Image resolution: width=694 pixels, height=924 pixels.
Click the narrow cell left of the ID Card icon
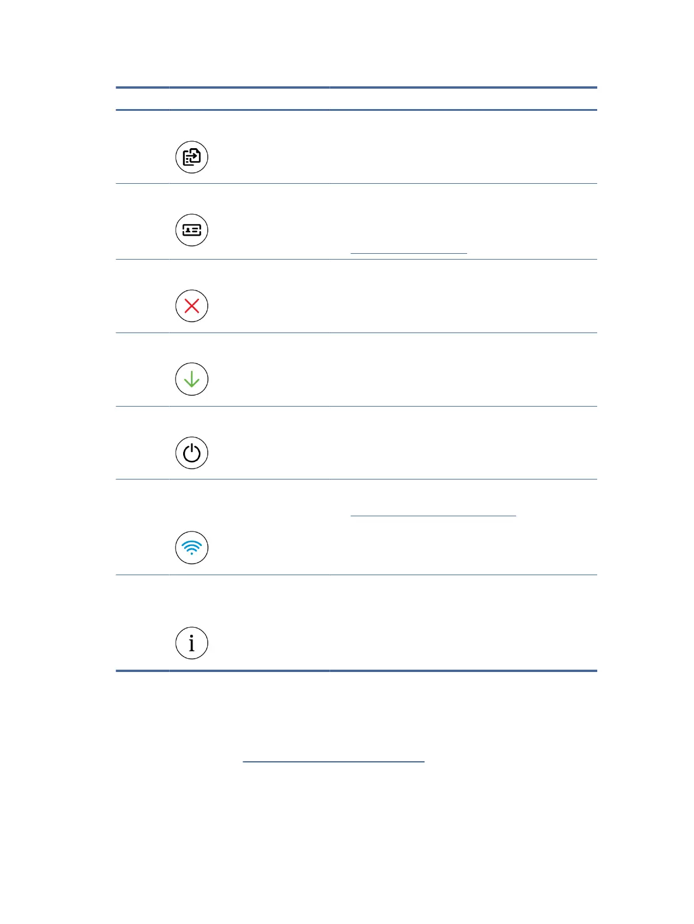142,222
